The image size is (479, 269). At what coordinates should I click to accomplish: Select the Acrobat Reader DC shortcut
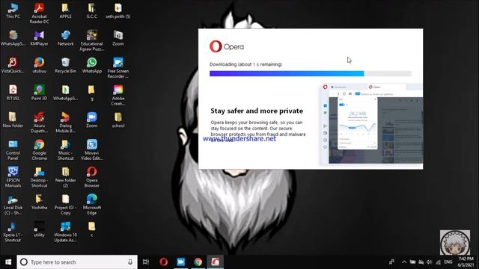(39, 13)
